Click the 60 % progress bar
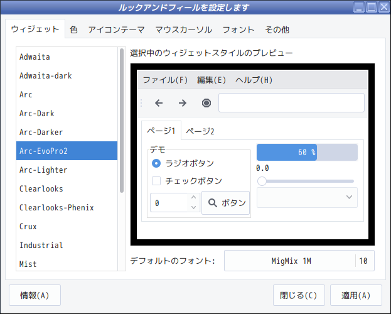The height and width of the screenshot is (314, 391). tap(307, 152)
